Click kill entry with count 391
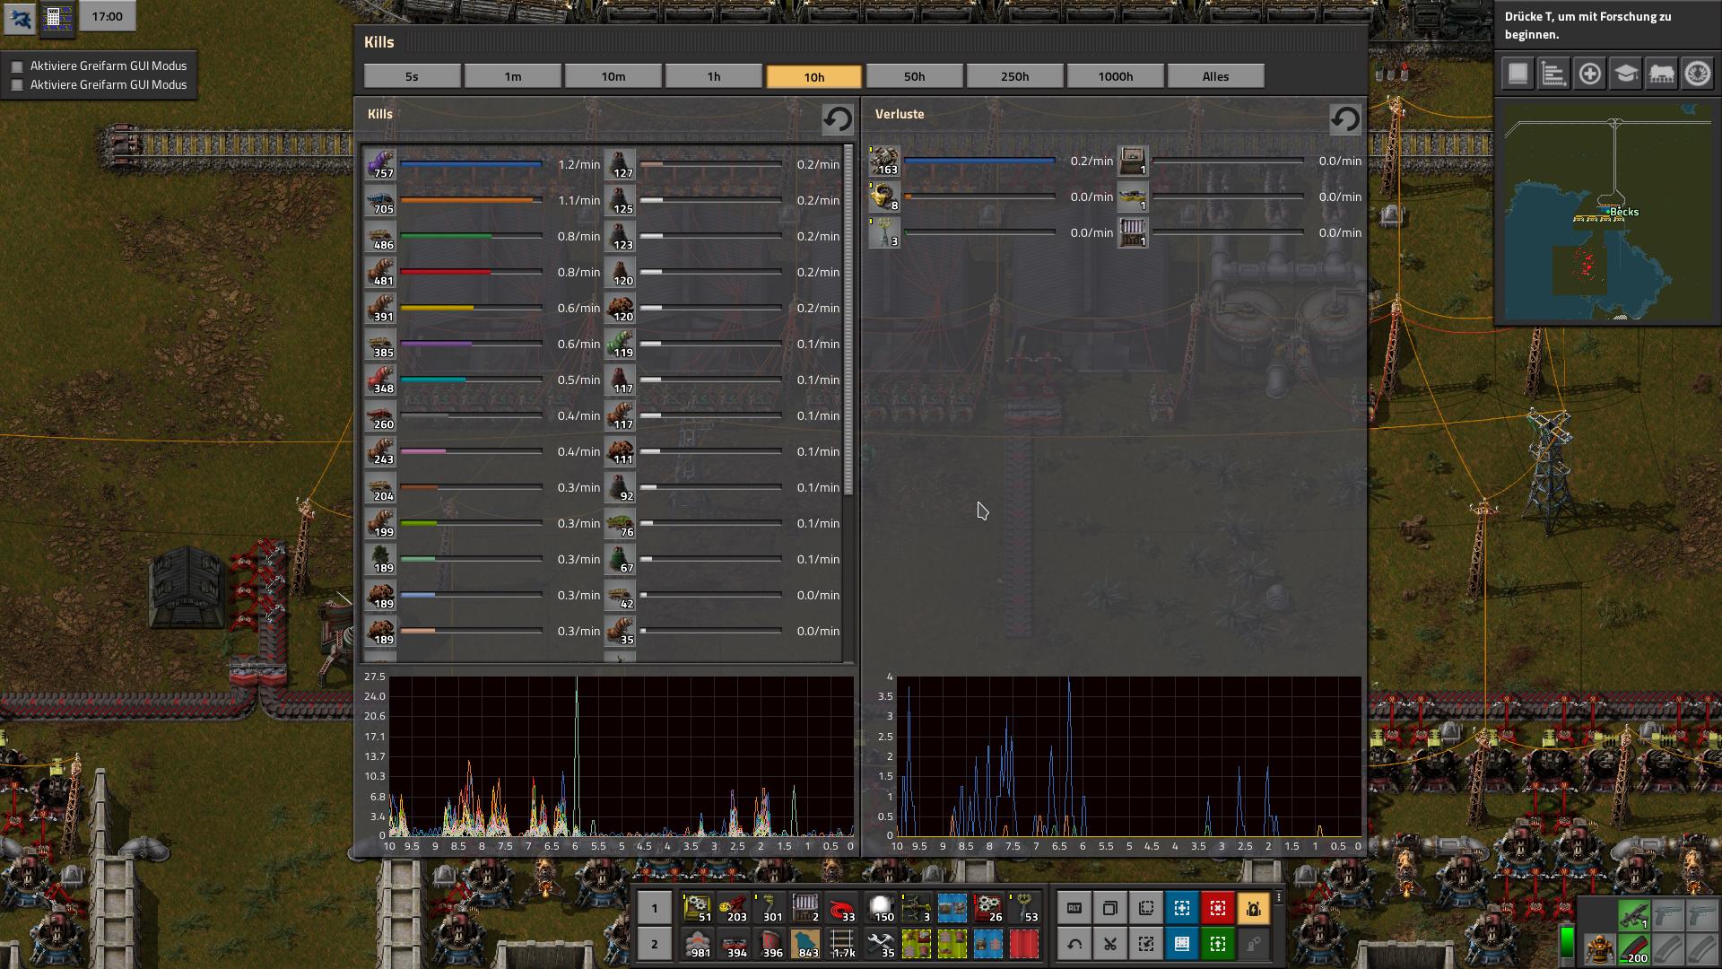Screen dimensions: 1722x969 point(380,309)
